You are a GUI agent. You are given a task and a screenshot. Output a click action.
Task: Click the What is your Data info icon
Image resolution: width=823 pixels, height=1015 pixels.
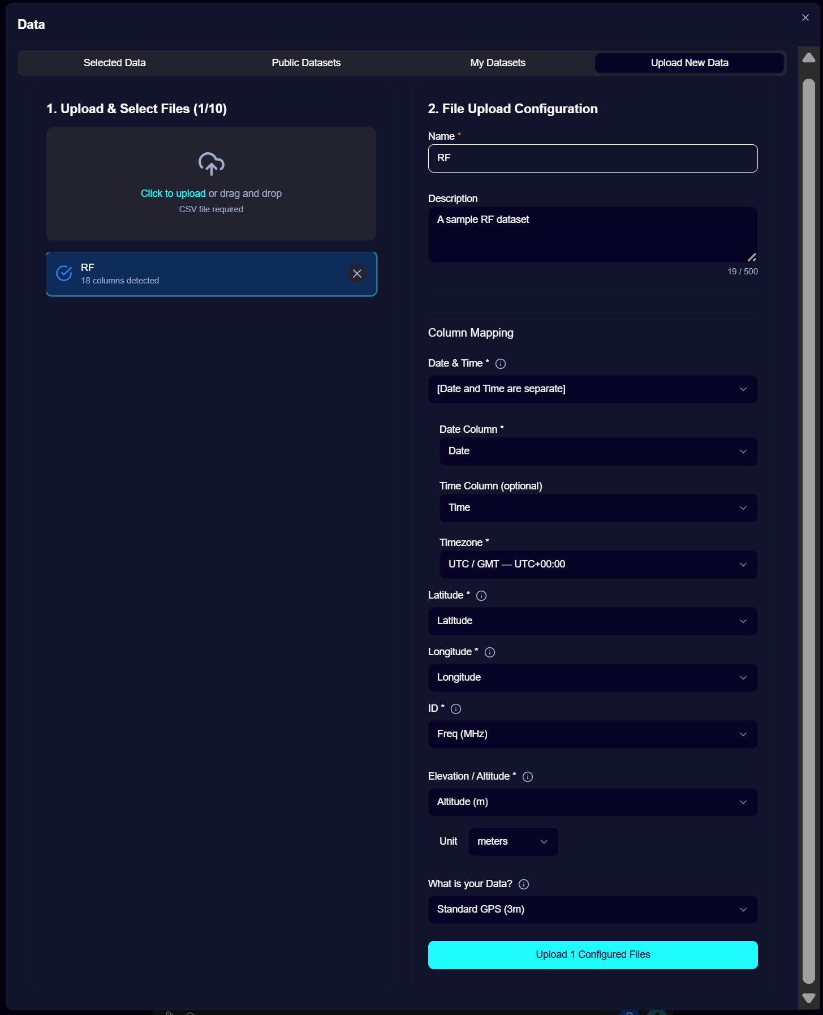(524, 884)
